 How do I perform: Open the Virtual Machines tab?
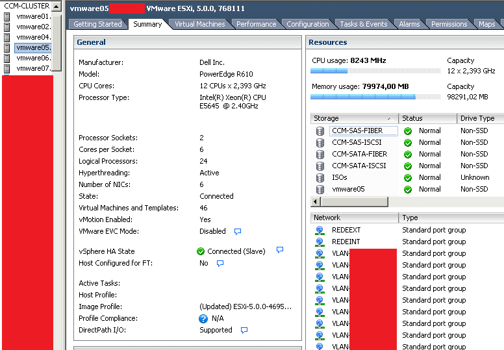tap(199, 24)
